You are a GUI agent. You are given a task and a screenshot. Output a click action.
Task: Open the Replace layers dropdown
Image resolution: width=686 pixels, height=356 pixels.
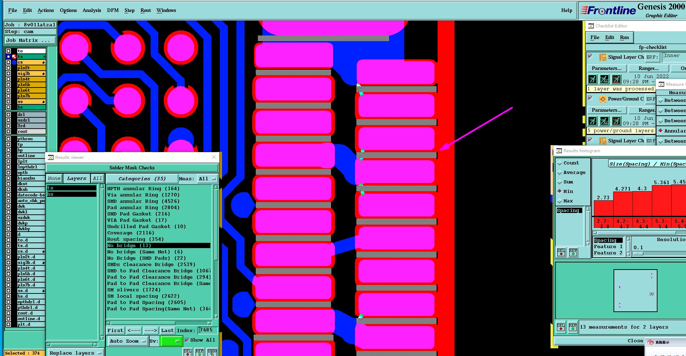coord(75,353)
